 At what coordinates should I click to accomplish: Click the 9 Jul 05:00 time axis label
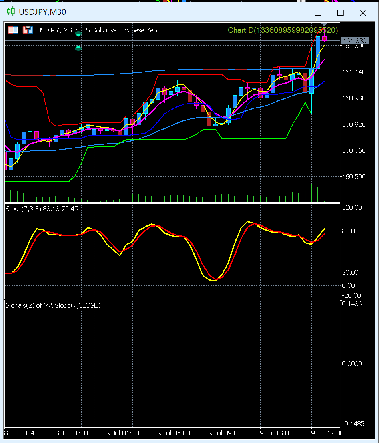[x=174, y=433]
